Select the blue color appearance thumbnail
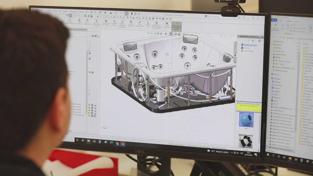The width and height of the screenshot is (313, 176). [246, 119]
